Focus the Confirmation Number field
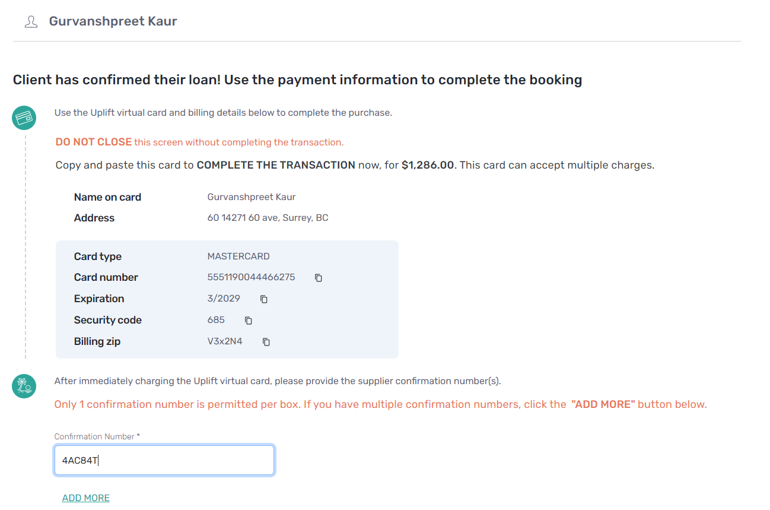Screen dimensions: 770x510 click(x=164, y=461)
